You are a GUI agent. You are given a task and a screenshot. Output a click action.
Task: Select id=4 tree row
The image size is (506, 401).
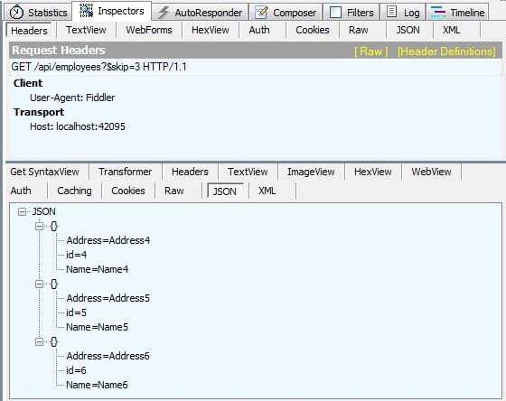pos(77,255)
